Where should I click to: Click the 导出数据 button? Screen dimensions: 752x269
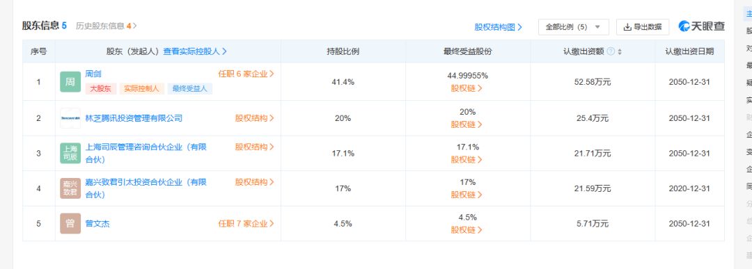pyautogui.click(x=643, y=27)
